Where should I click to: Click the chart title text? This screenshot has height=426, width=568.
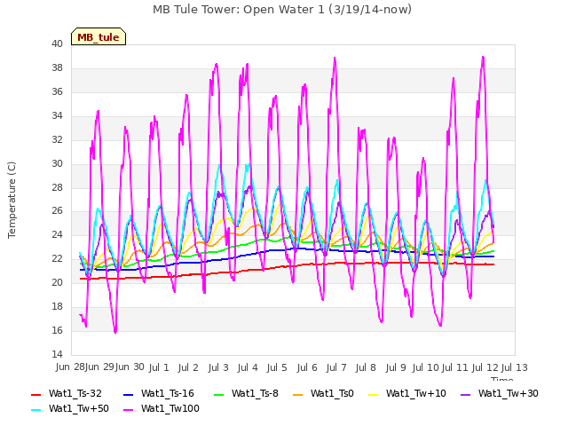point(282,10)
